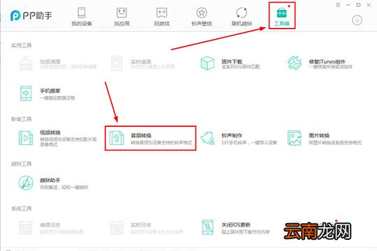Screen dimensions: 377x251
Task: Minimize the PP助手 window
Action: 348,5
